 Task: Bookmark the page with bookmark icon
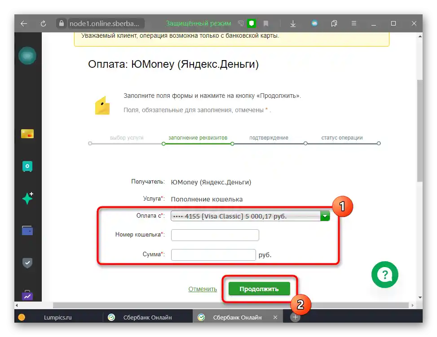point(266,24)
